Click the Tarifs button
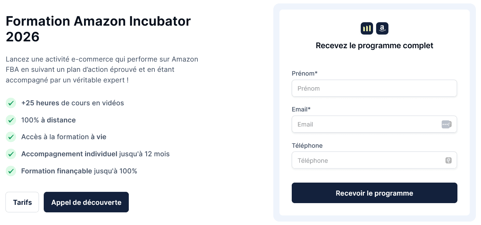Viewport: 481px width, 225px height. coord(22,202)
